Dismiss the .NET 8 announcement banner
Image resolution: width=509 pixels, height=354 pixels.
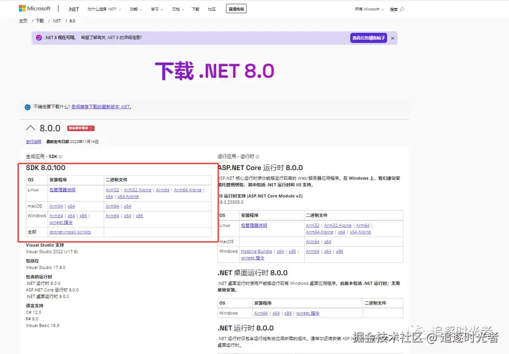tap(393, 38)
